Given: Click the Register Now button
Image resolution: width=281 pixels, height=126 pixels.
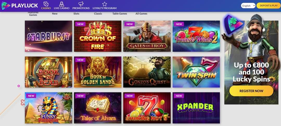Looking at the screenshot, I should point(251,91).
